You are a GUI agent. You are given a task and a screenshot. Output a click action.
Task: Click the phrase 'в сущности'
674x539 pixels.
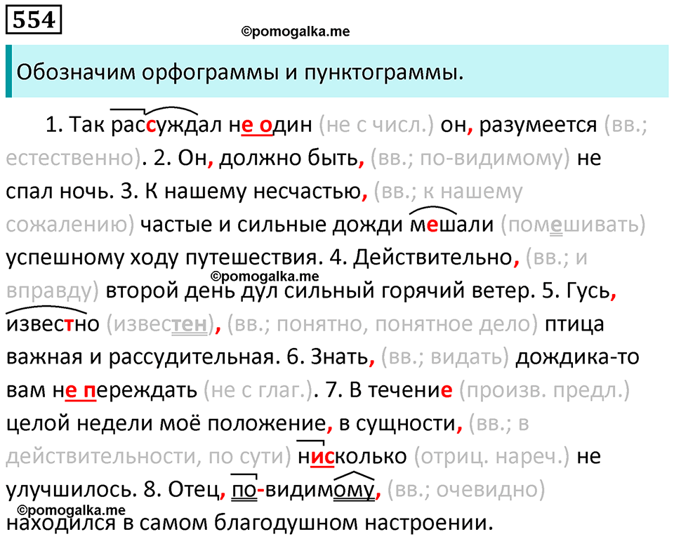pos(397,423)
